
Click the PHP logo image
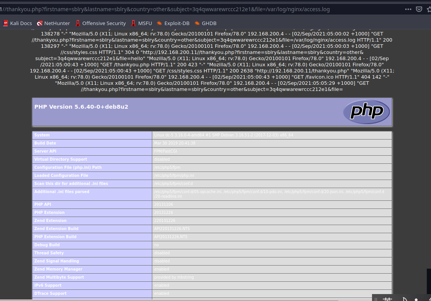366,112
